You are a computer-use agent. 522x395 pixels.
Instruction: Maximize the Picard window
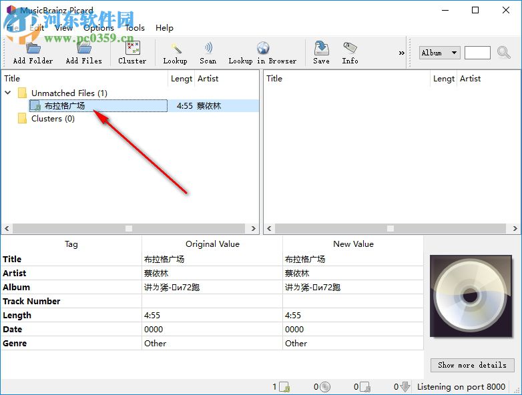pyautogui.click(x=475, y=10)
